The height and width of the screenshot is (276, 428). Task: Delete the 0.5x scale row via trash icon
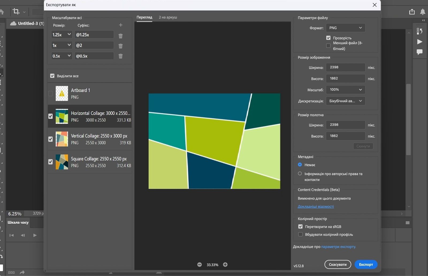121,56
